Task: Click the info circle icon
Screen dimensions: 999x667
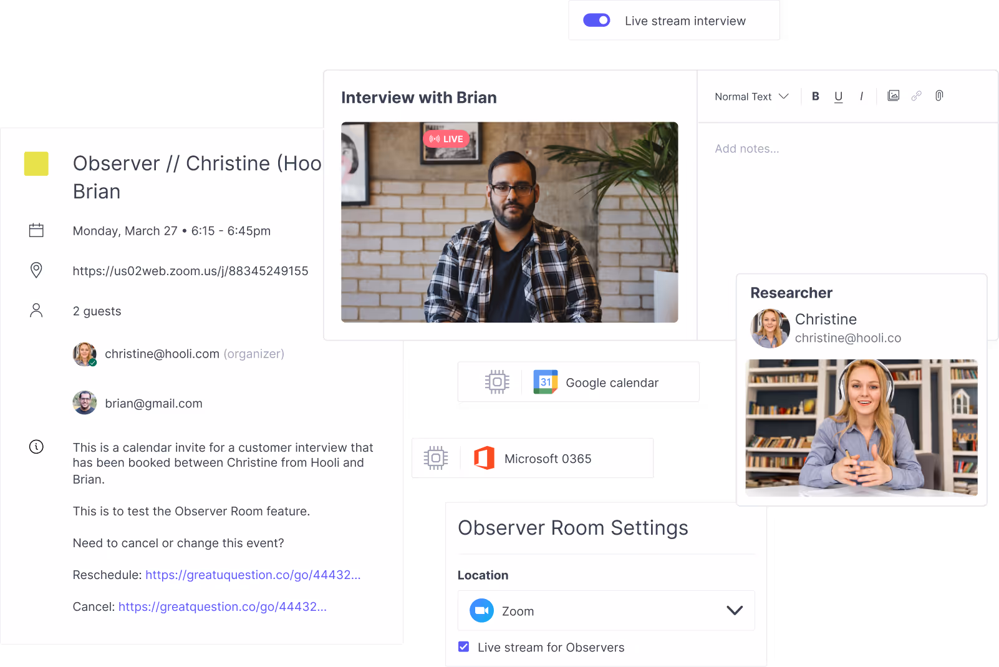Action: coord(36,447)
